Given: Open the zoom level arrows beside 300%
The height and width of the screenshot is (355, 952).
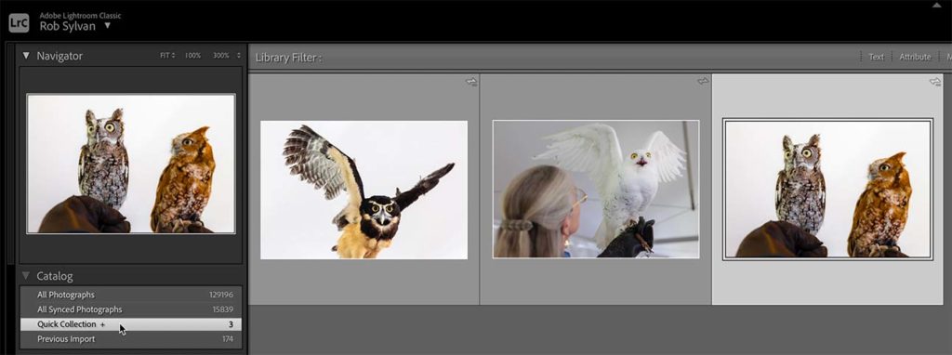Looking at the screenshot, I should (x=239, y=55).
